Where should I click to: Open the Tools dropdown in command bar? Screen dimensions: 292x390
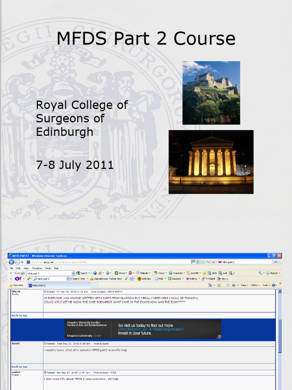pos(266,285)
